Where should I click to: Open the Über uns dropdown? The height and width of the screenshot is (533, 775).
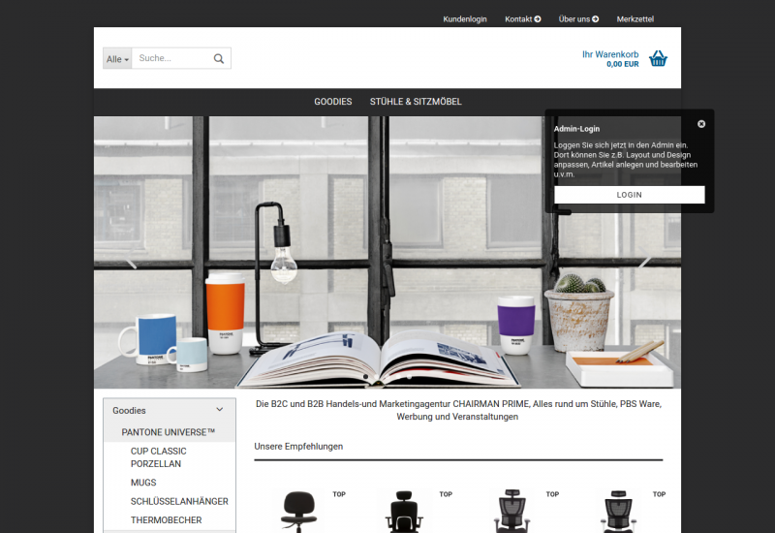(x=578, y=19)
